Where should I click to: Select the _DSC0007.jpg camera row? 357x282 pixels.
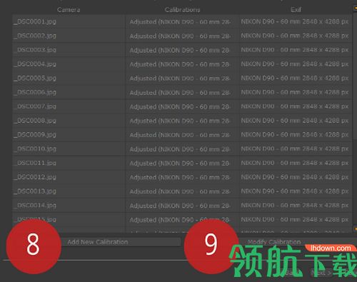[69, 106]
